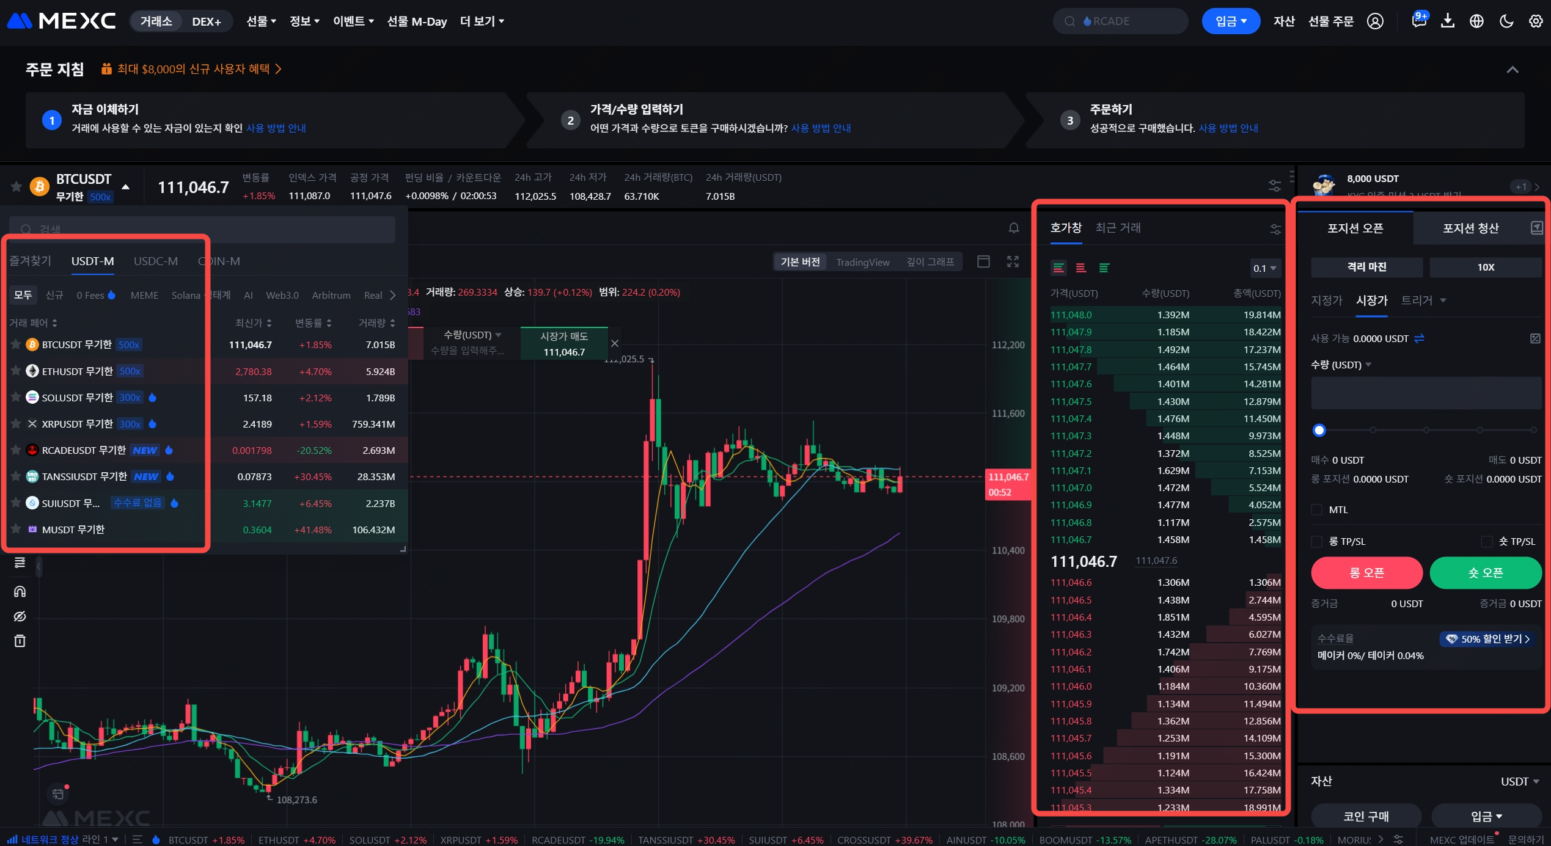Collapse the BTCUSDT pair selector arrow

(126, 187)
